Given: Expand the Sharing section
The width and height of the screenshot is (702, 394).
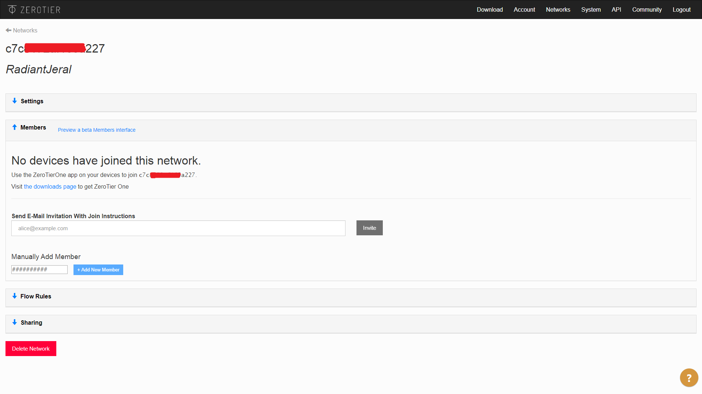Looking at the screenshot, I should pyautogui.click(x=31, y=322).
